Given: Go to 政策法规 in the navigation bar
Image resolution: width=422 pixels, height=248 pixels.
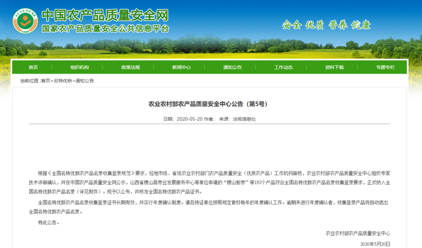Looking at the screenshot, I should pyautogui.click(x=131, y=67).
